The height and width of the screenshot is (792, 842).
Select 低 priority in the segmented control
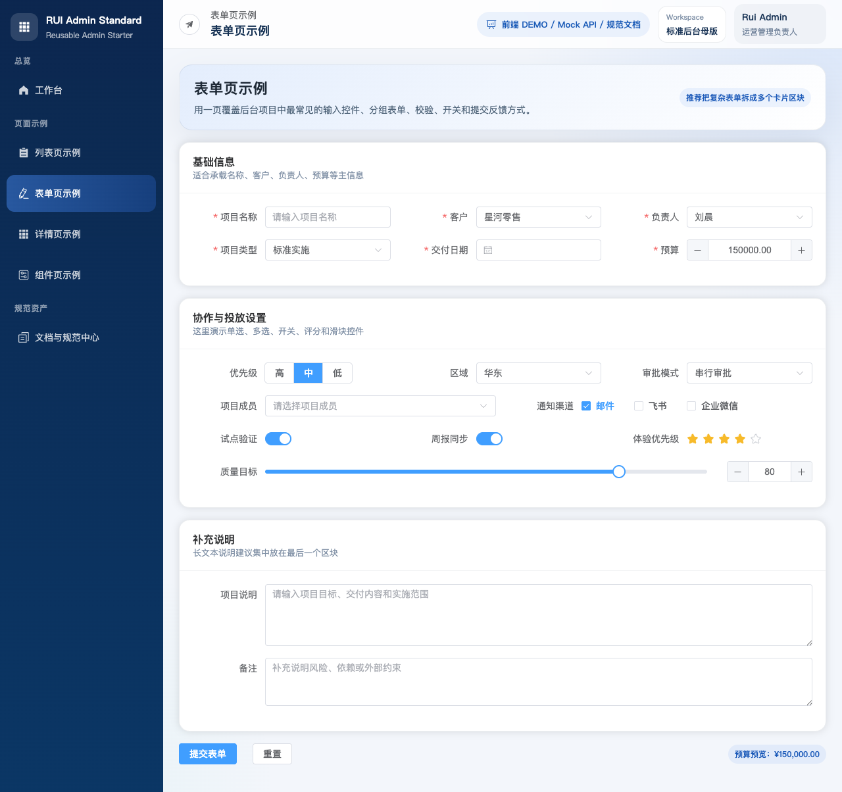point(337,373)
